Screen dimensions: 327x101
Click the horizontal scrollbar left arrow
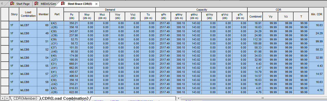(179, 98)
